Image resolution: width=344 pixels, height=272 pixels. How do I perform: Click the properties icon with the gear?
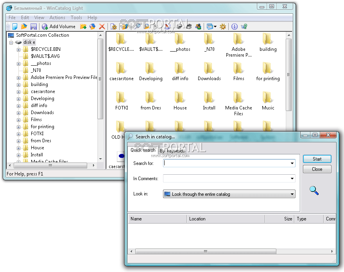(114, 27)
